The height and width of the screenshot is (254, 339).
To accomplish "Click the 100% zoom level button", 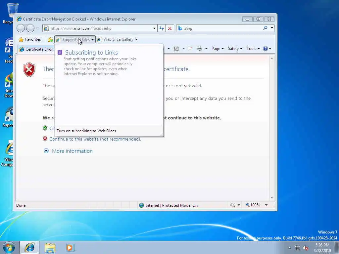I will click(253, 205).
